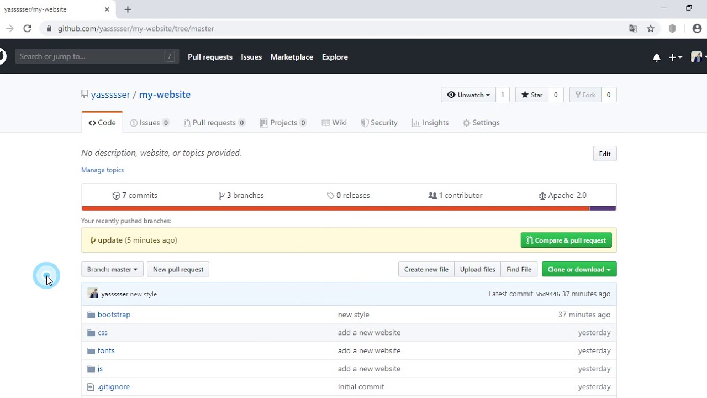Click the translate page icon

633,29
